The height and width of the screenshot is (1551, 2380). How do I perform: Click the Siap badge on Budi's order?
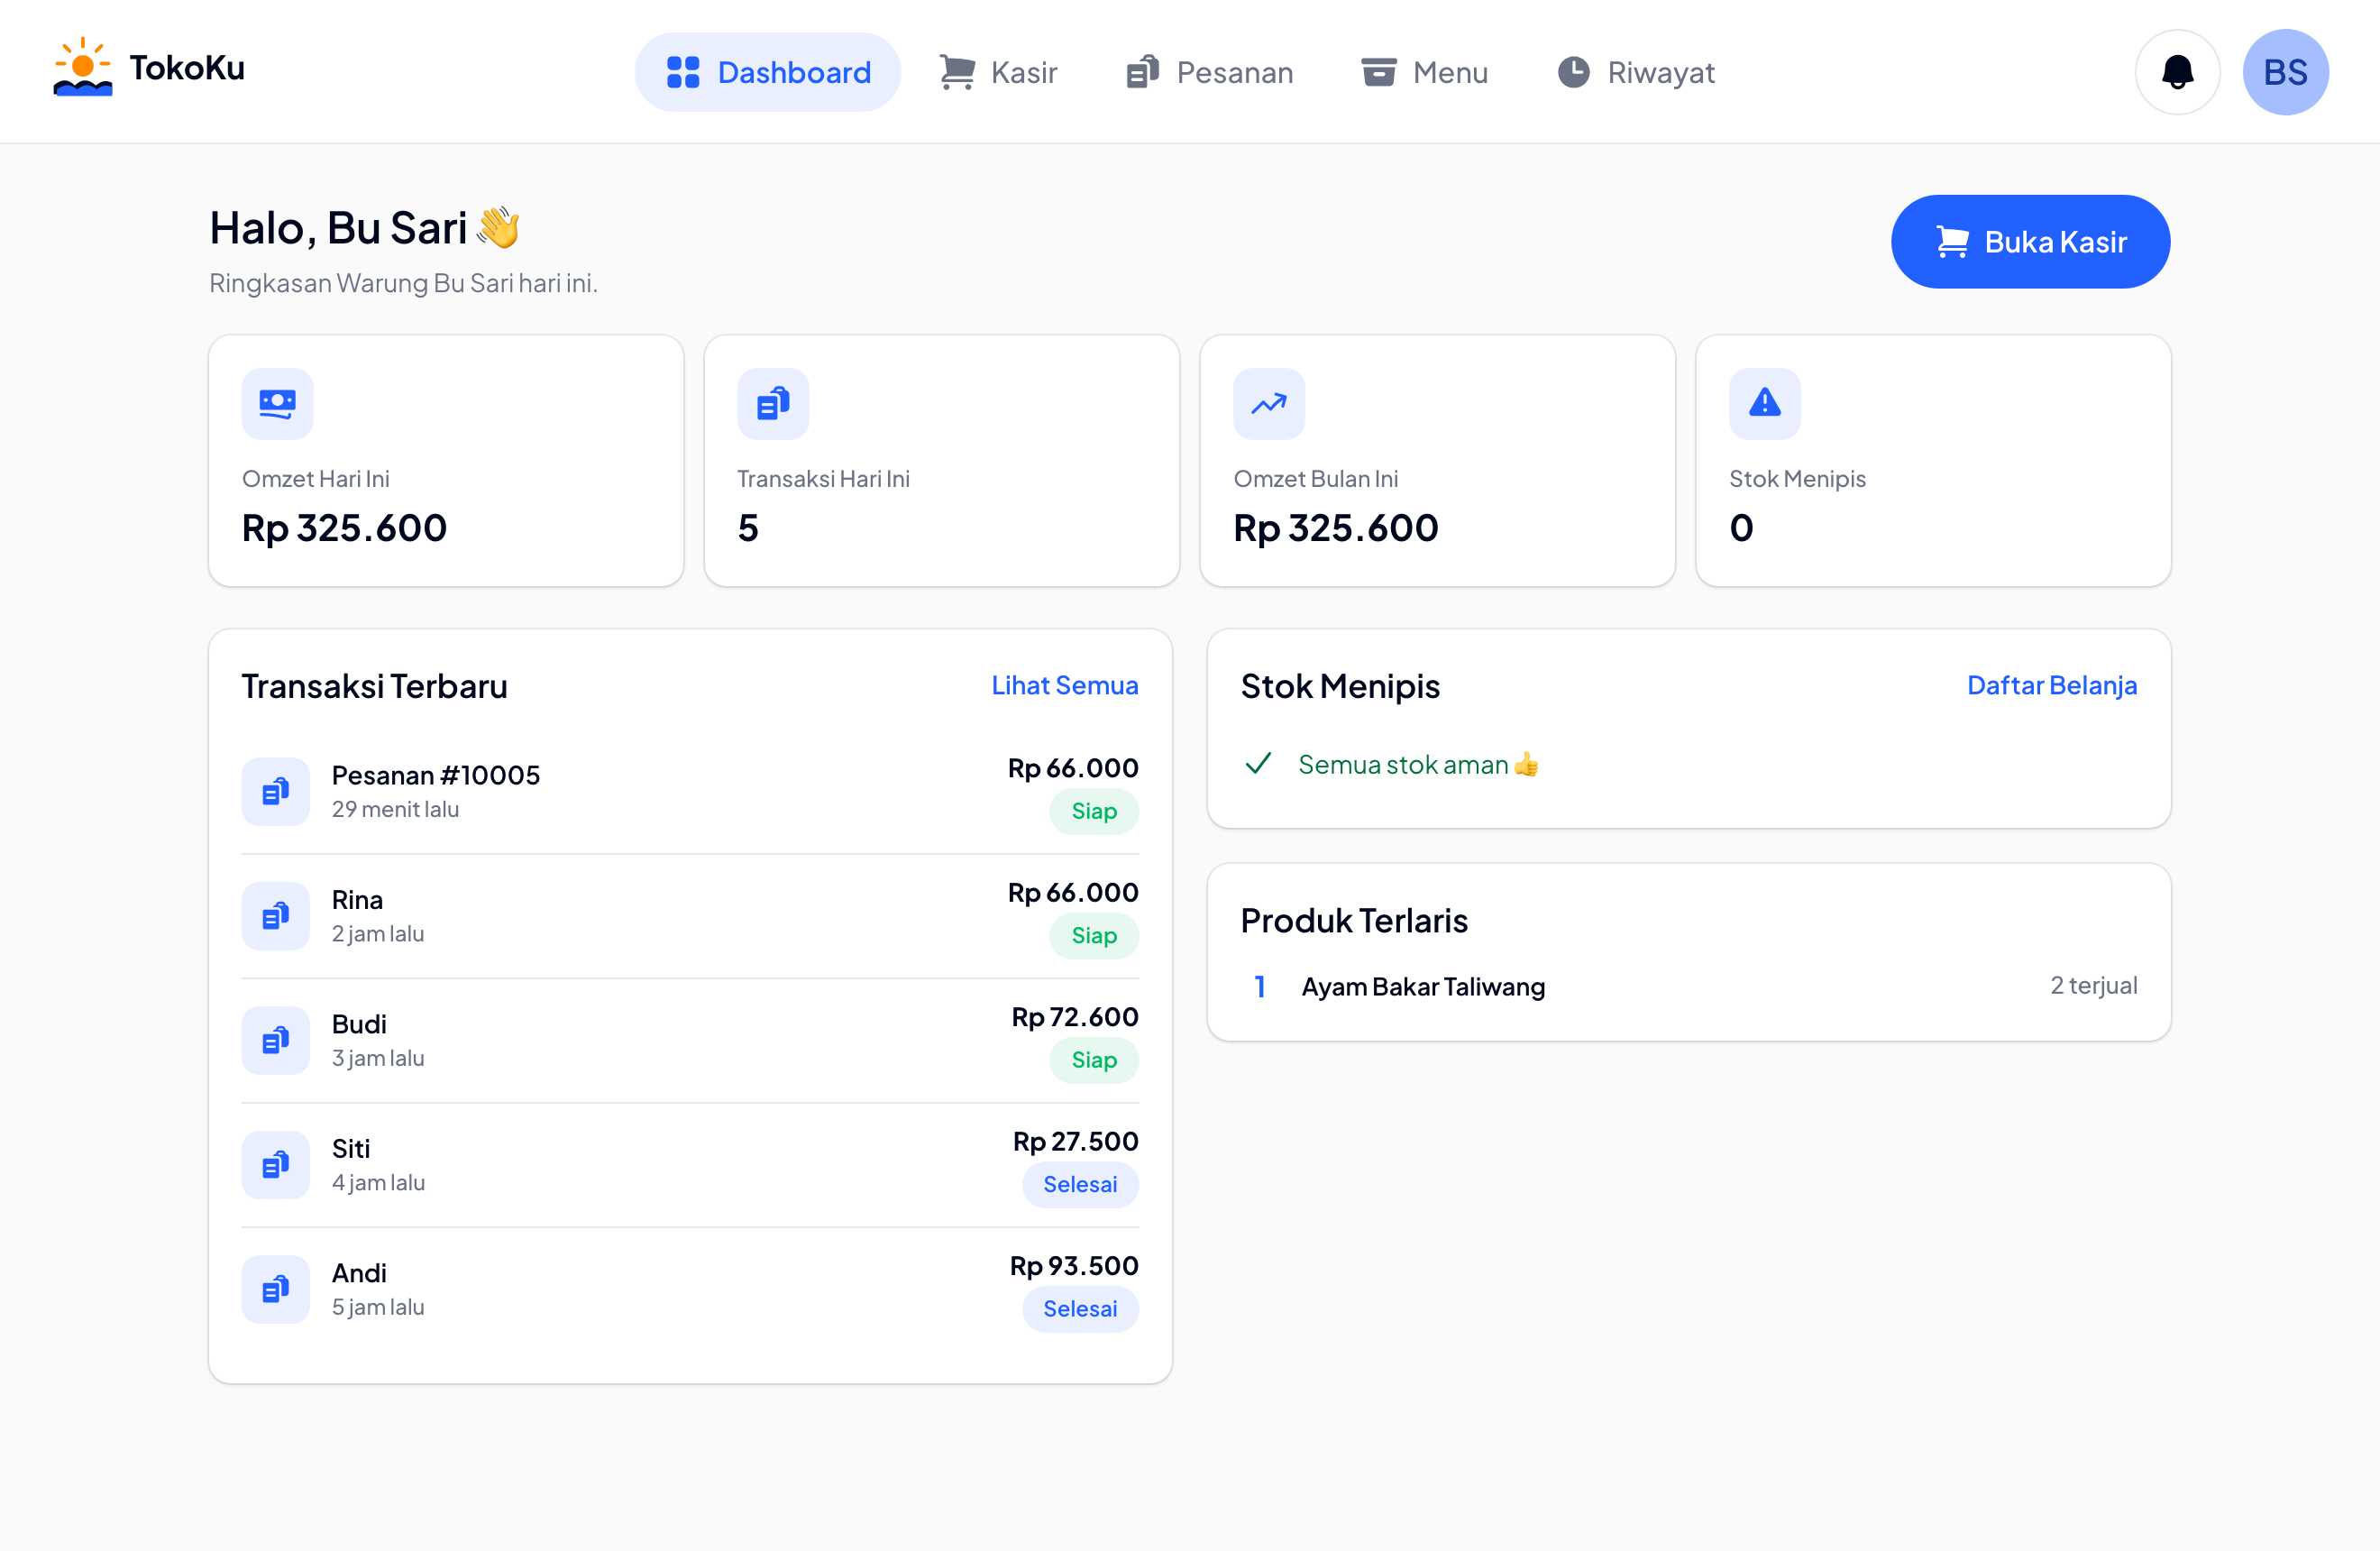(1094, 1060)
